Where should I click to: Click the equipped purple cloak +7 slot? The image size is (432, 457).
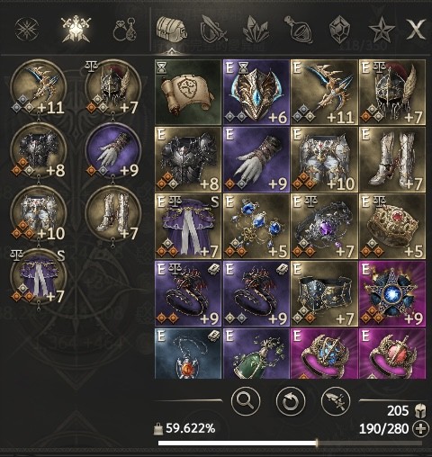tap(38, 276)
